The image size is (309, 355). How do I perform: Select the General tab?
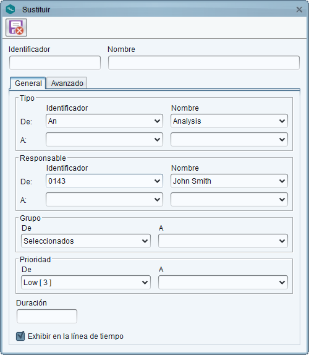tap(28, 83)
